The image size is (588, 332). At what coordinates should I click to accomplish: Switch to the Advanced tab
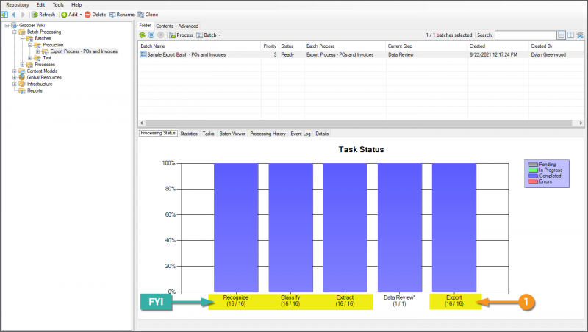coord(188,26)
